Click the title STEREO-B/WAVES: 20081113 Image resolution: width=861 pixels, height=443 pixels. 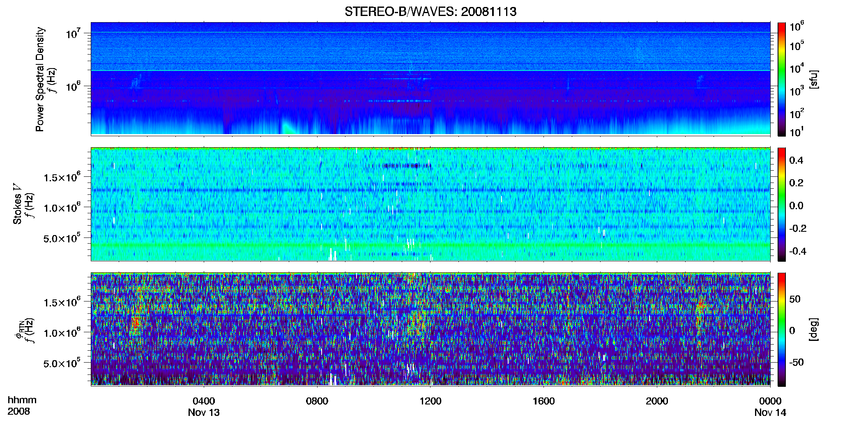[x=430, y=11]
